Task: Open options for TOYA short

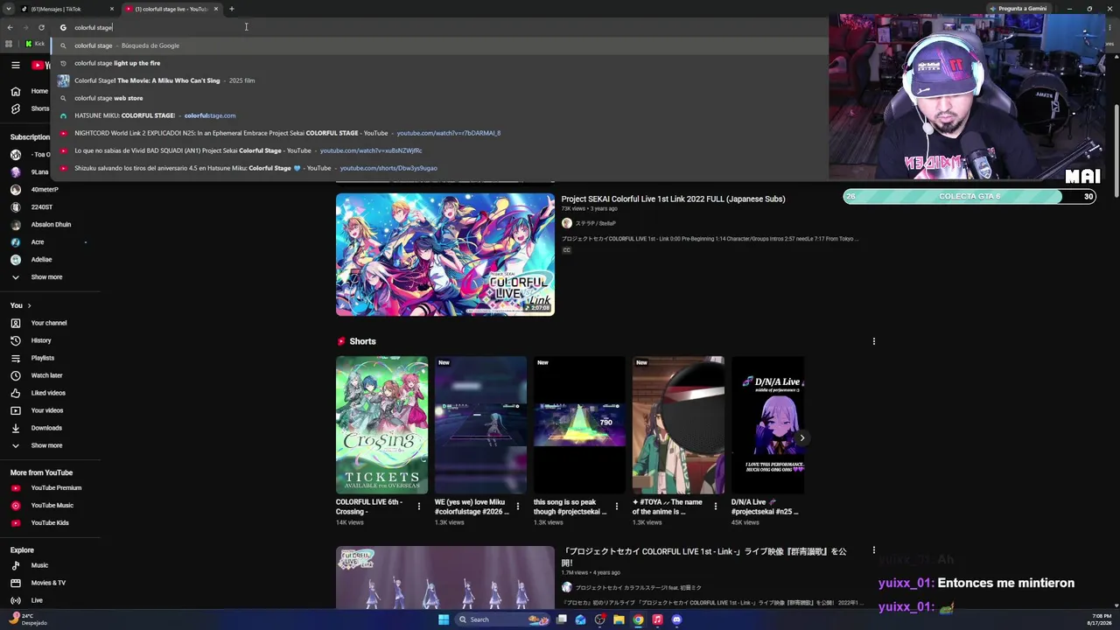Action: coord(715,506)
